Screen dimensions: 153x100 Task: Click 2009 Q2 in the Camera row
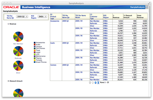[65, 65]
